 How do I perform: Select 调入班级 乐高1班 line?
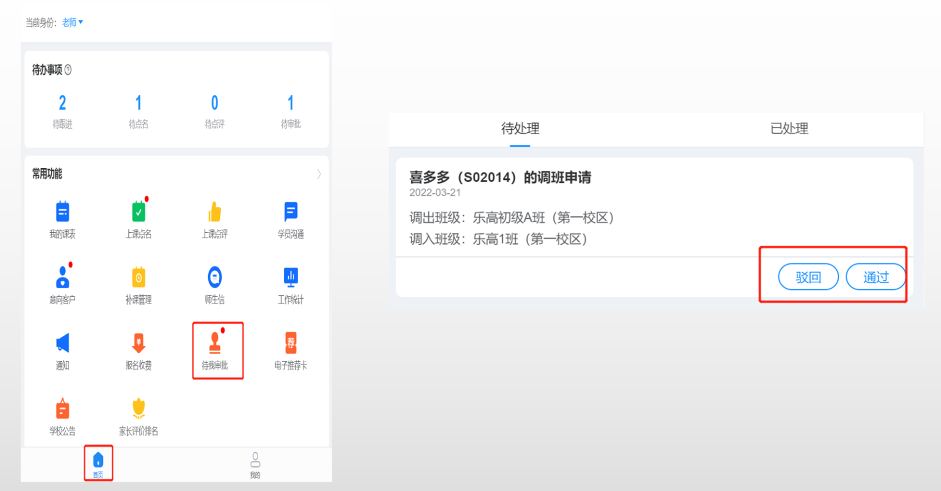pyautogui.click(x=499, y=239)
